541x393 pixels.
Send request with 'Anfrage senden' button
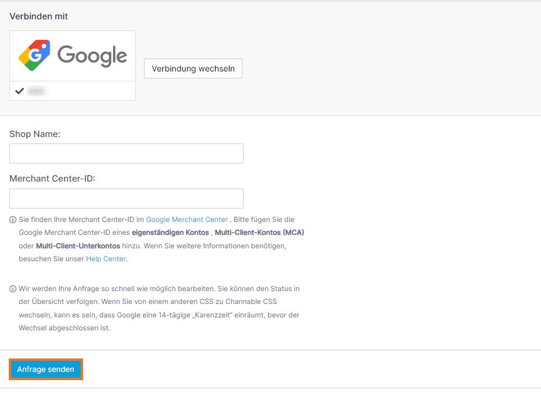tap(46, 369)
